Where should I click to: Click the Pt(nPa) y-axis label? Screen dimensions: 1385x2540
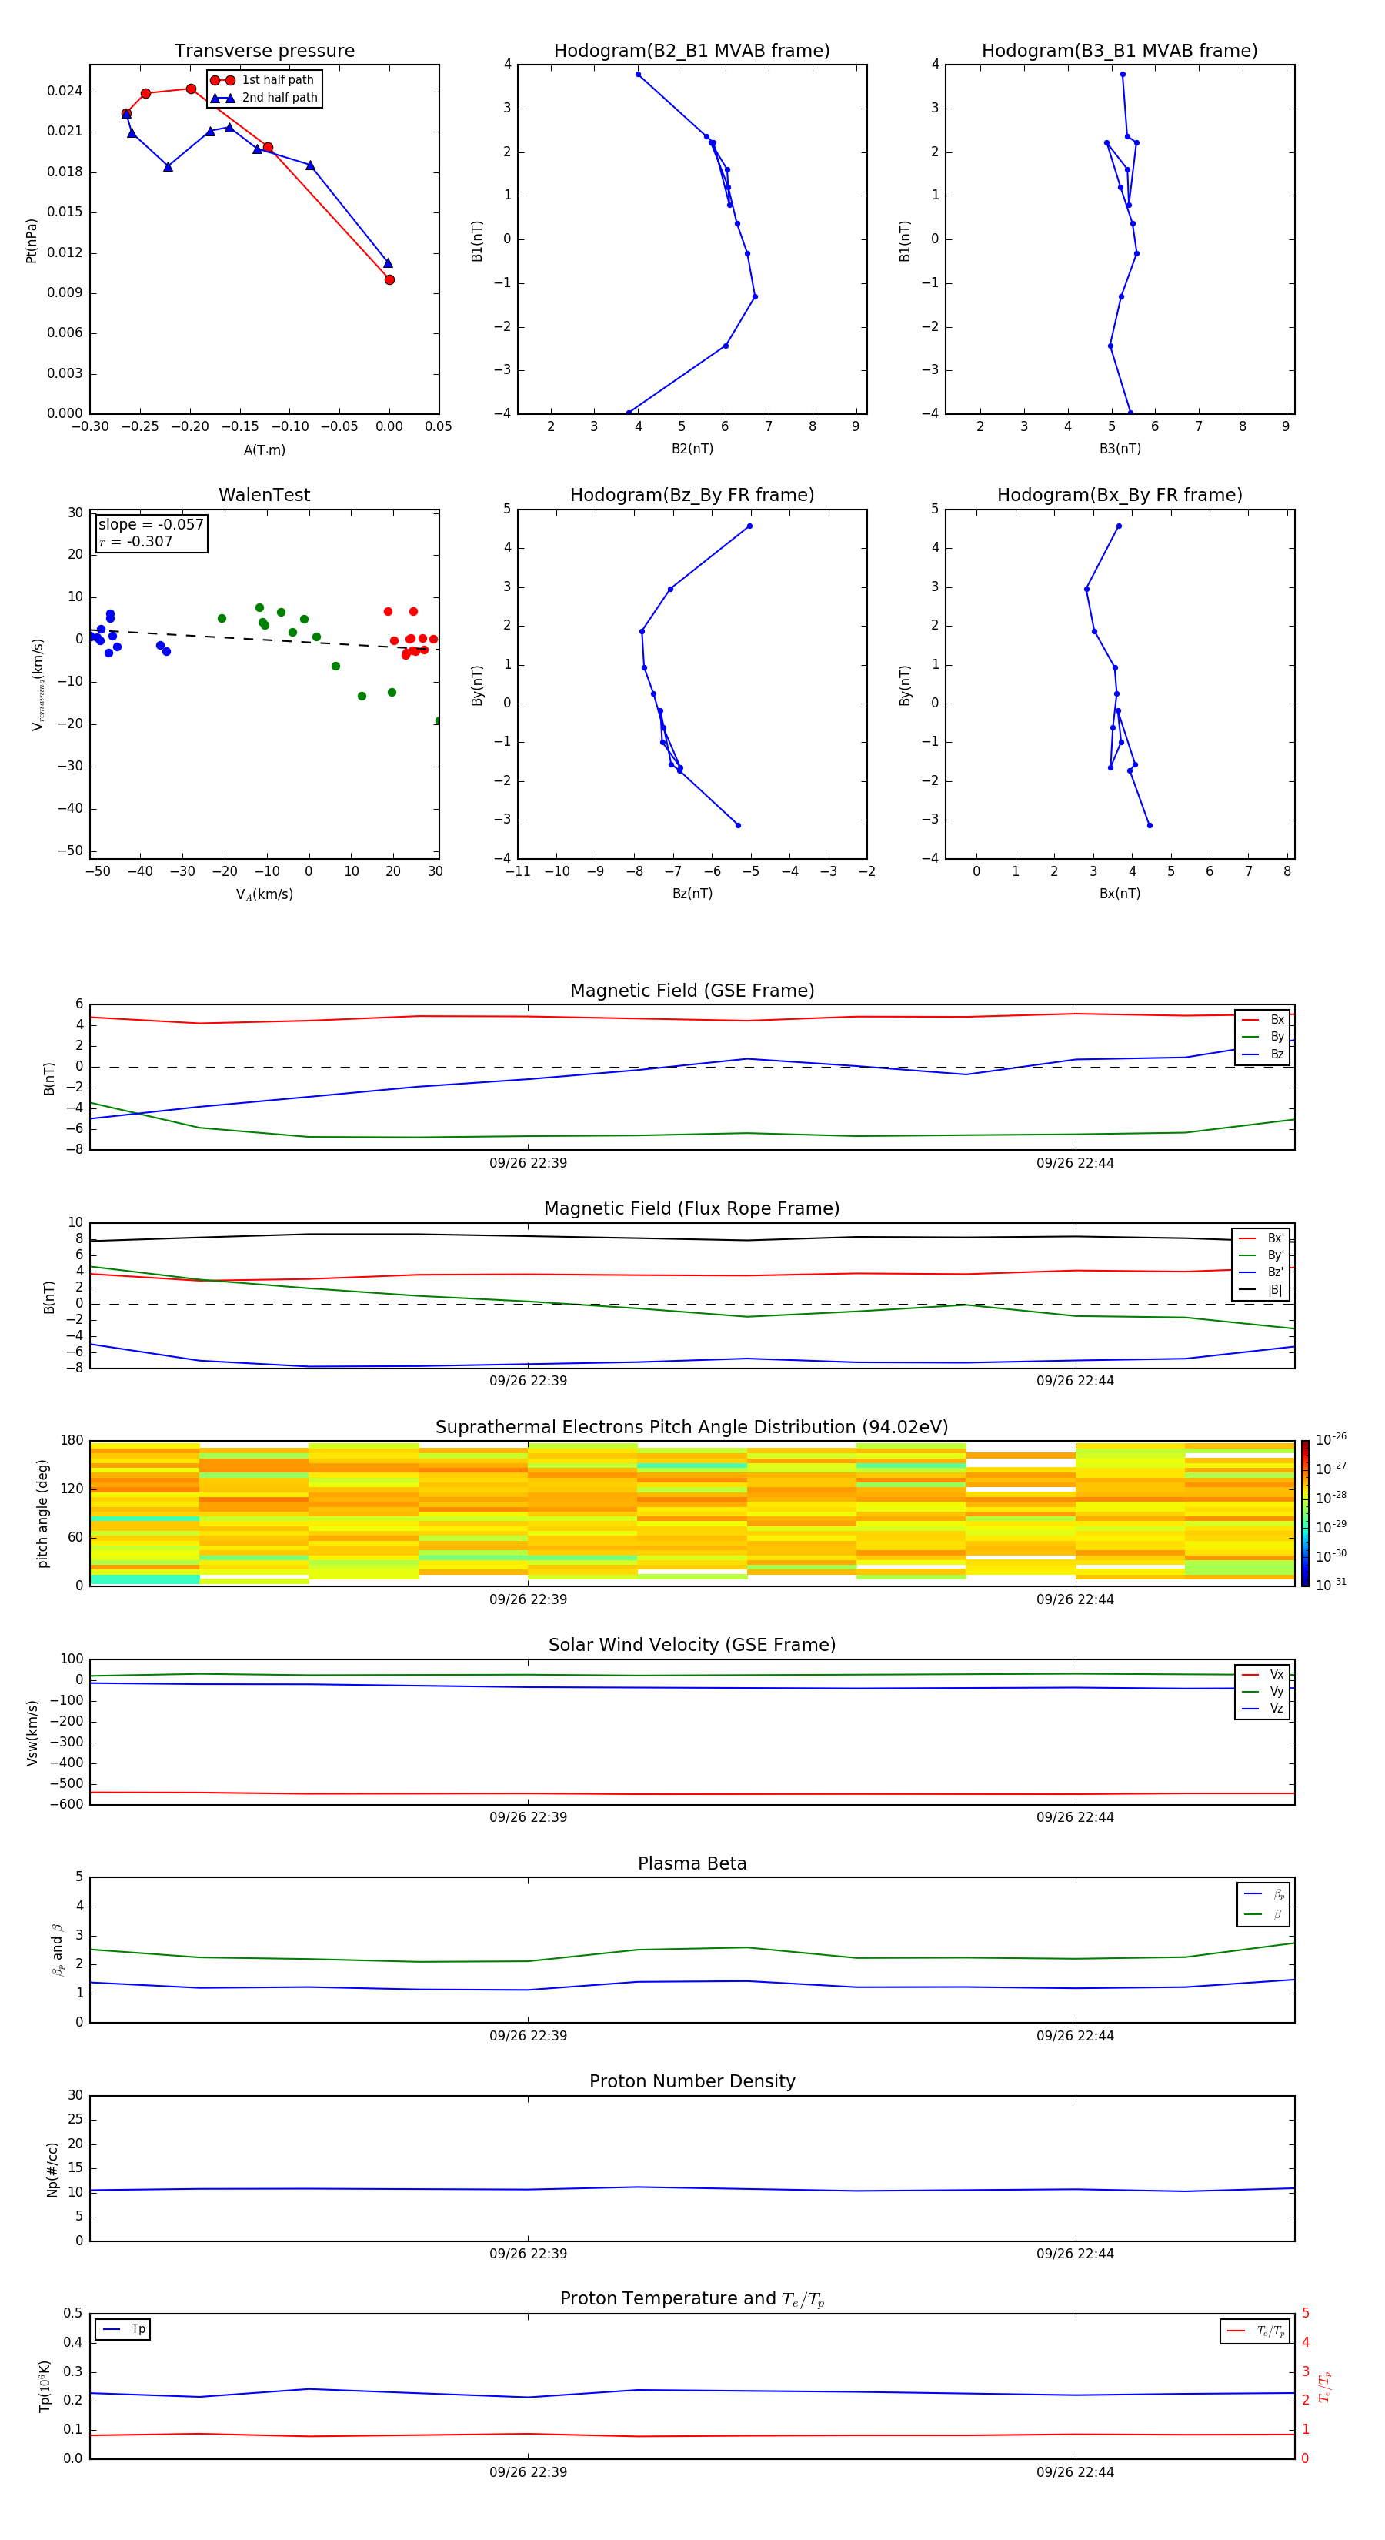(x=31, y=239)
